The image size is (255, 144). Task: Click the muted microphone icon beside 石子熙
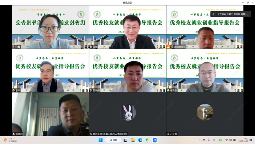[x=168, y=134]
